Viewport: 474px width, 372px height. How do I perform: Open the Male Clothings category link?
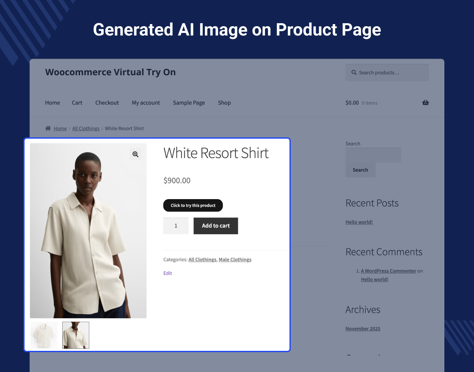[235, 260]
